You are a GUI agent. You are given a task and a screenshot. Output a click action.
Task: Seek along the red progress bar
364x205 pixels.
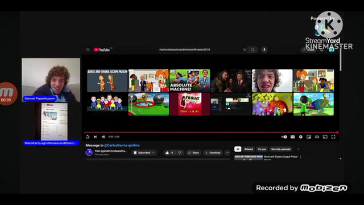click(x=211, y=132)
